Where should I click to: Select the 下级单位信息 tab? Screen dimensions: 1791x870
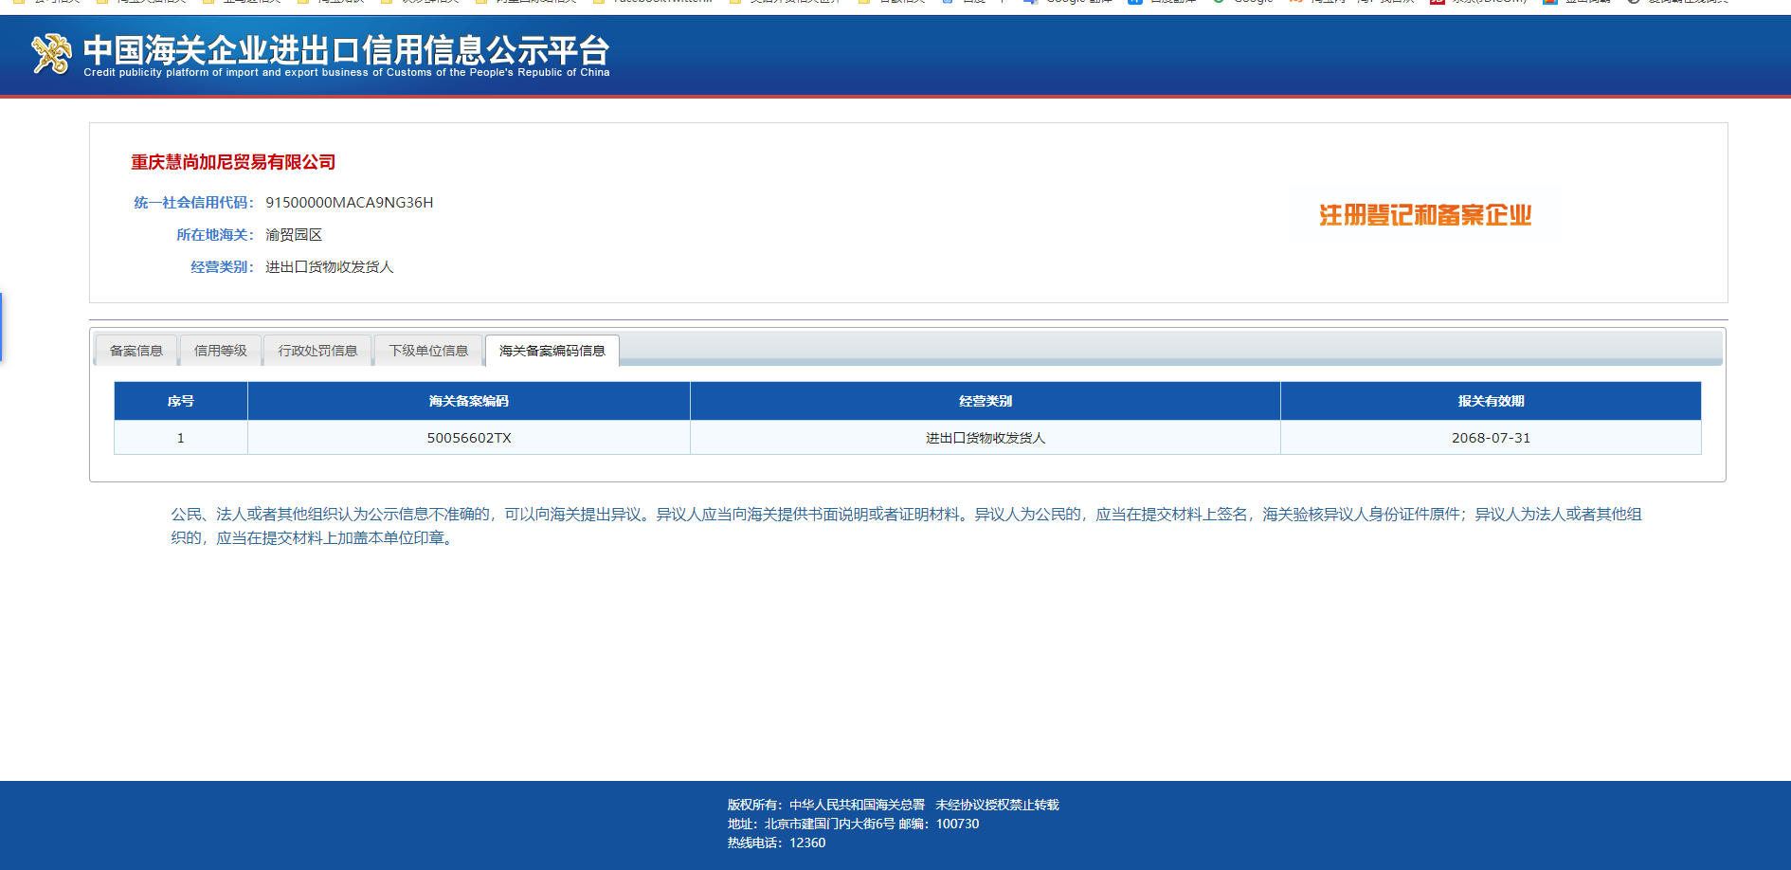point(428,351)
